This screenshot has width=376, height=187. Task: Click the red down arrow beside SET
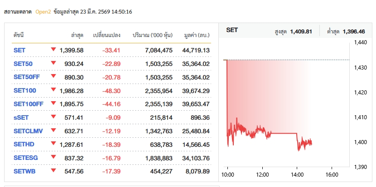53,49
